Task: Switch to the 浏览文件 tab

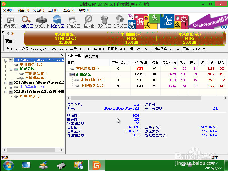Action: (x=92, y=56)
